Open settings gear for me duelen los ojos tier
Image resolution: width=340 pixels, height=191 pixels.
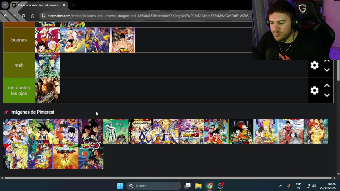(314, 90)
